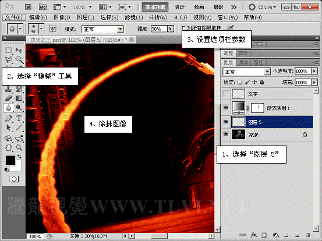
Task: Toggle the Brush panel icon in the options bar
Action: 53,29
